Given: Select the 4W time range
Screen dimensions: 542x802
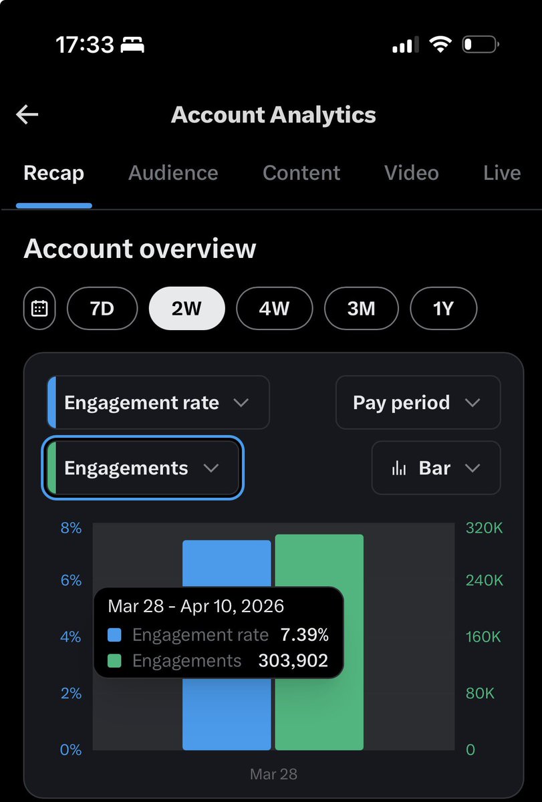Looking at the screenshot, I should tap(274, 309).
